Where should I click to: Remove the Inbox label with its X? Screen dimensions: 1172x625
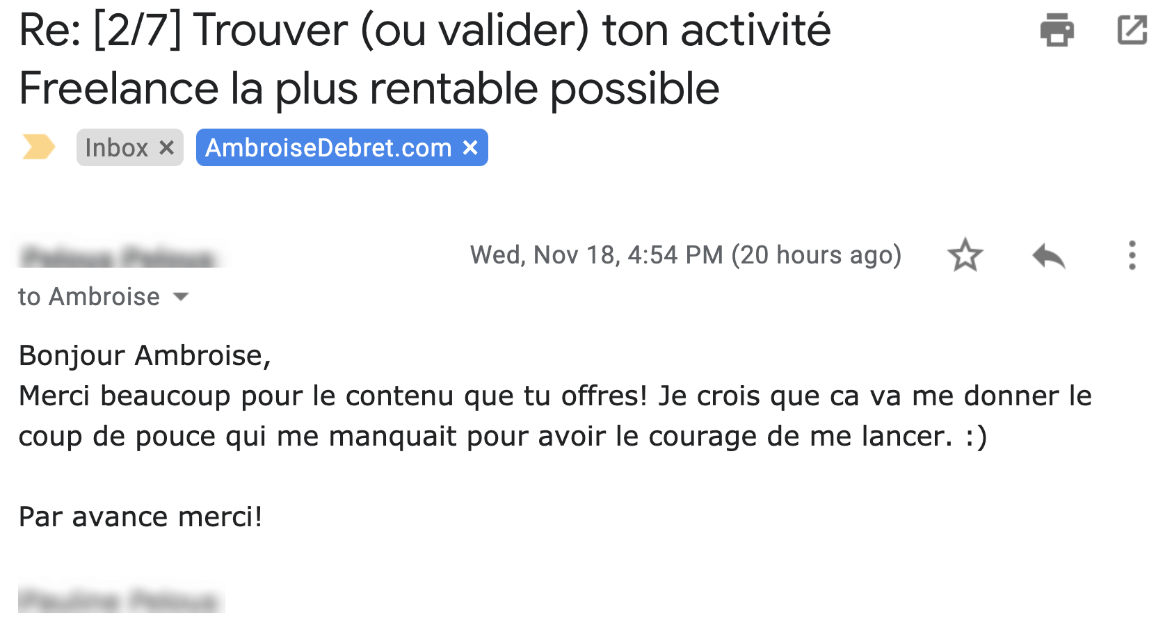pos(166,147)
